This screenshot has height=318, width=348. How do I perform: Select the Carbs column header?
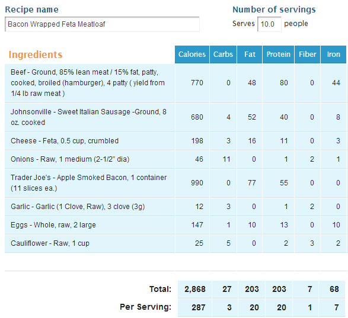pos(223,54)
